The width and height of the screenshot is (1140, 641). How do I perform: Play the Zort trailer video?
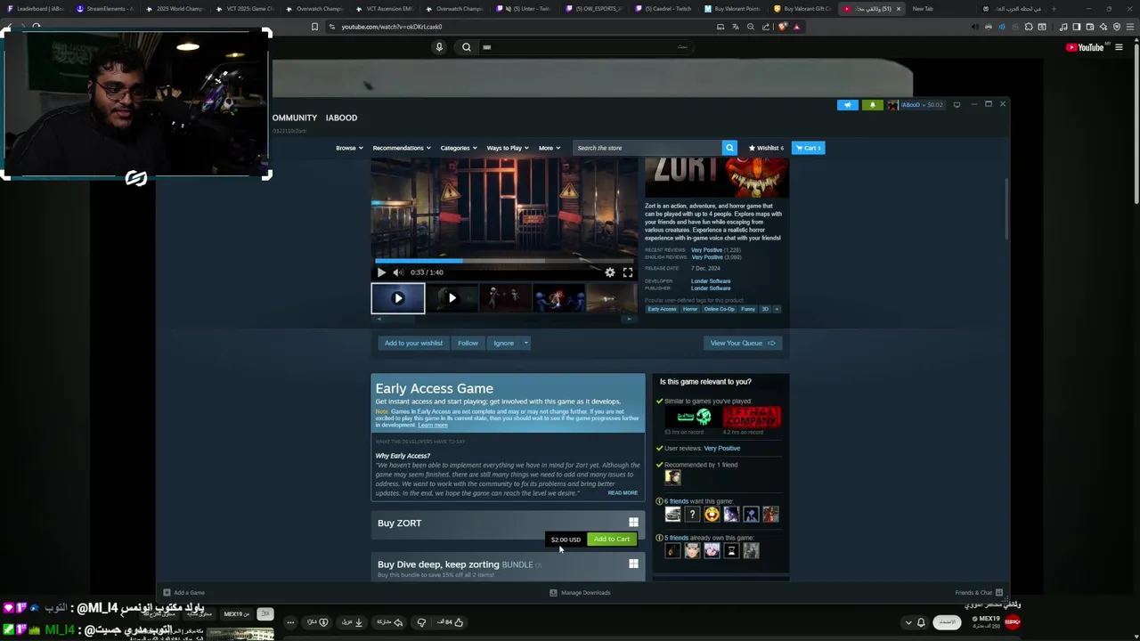click(x=381, y=272)
